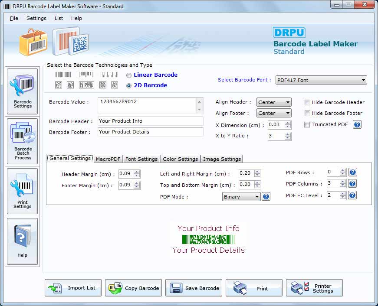Open the Print Settings sidebar panel

coord(23,191)
